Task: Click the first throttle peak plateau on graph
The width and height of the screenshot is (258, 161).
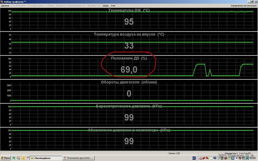Action: (201, 64)
